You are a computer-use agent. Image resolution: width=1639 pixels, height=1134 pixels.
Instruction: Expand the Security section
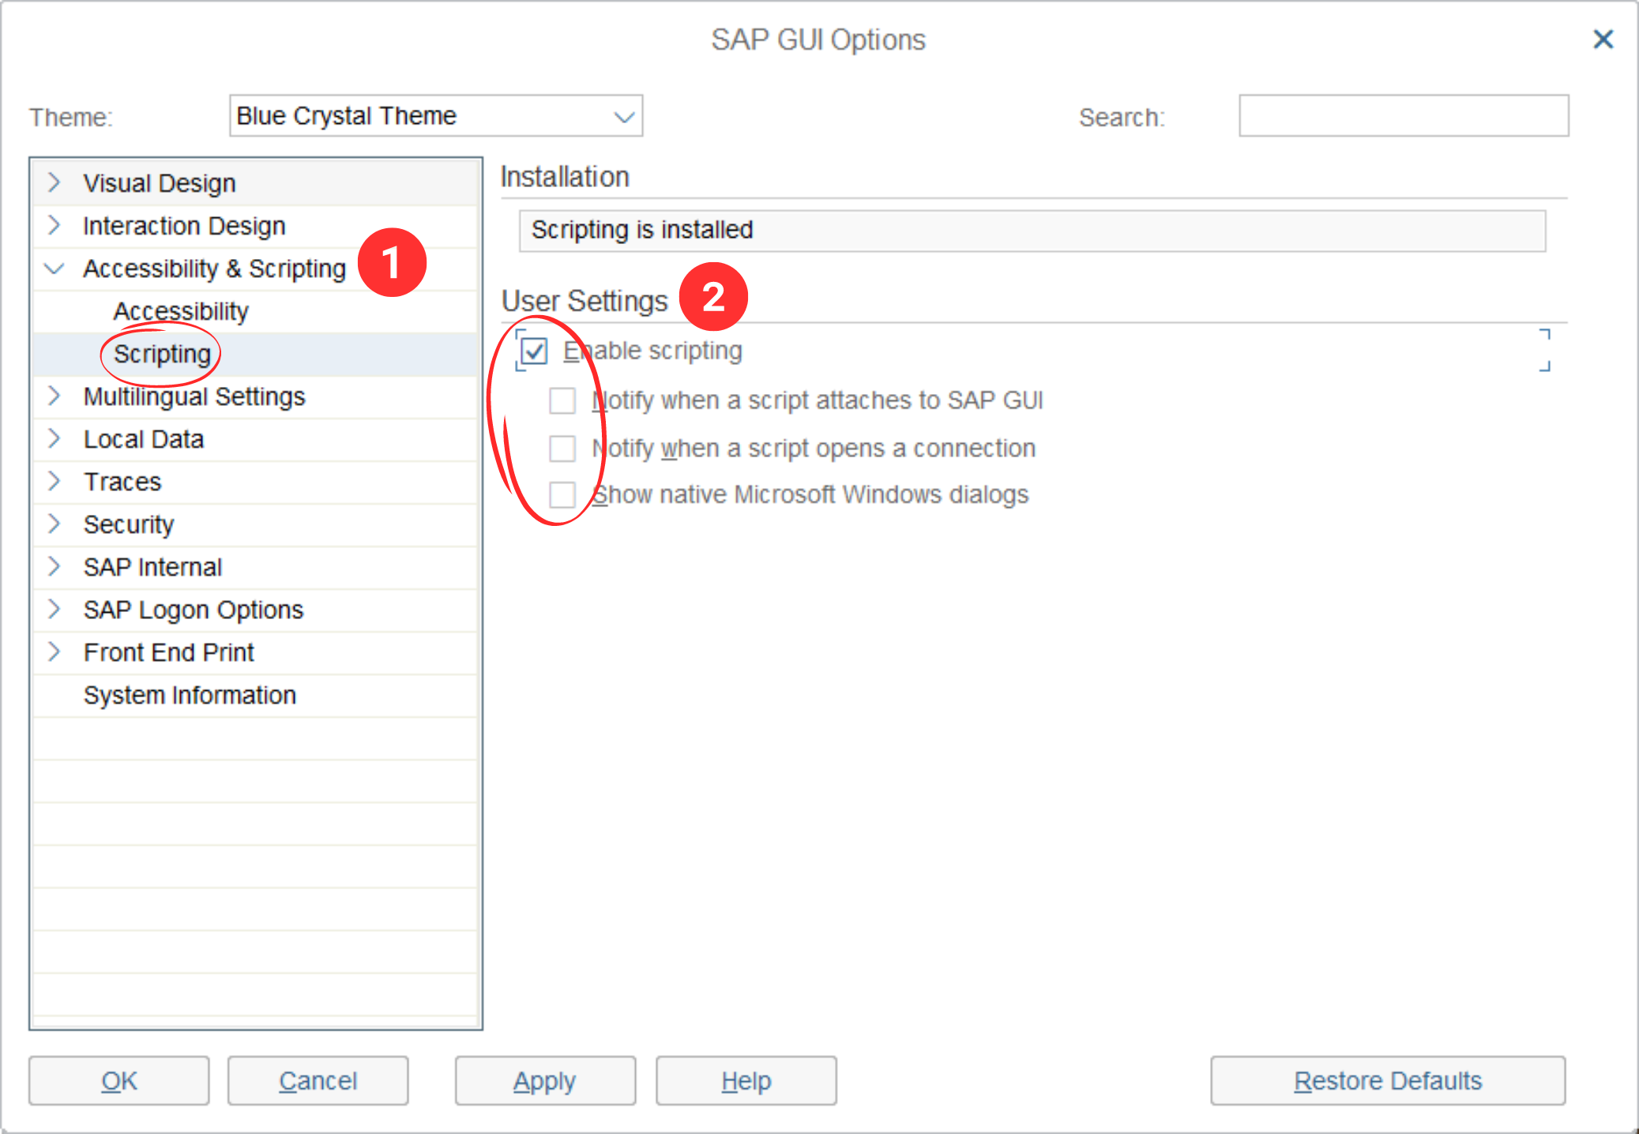pyautogui.click(x=55, y=524)
